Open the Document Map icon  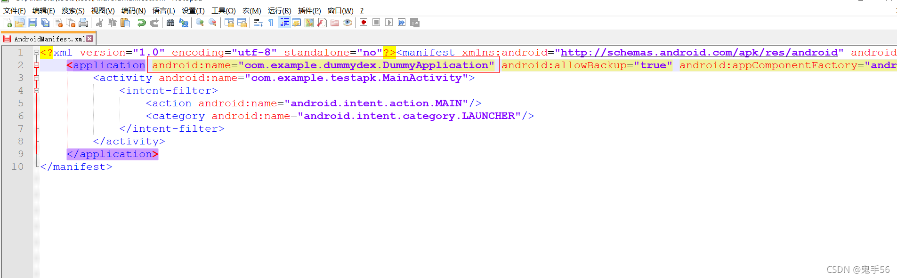point(309,23)
